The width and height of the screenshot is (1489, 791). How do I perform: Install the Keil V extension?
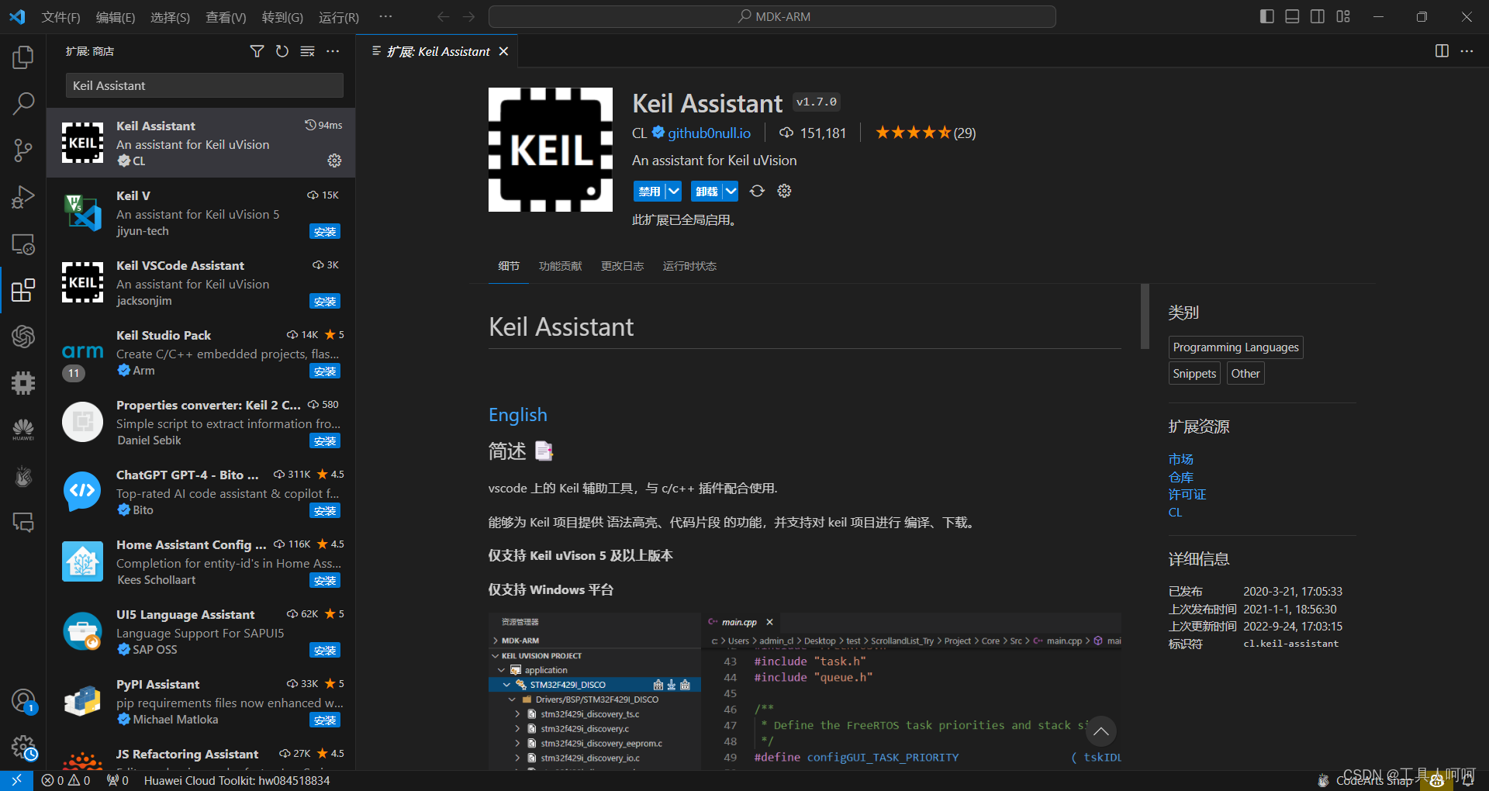point(325,231)
